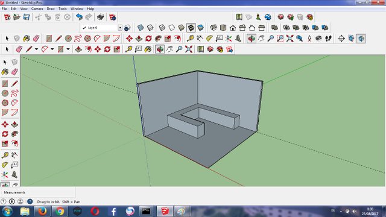
Task: Select the Subtract solid tool
Action: click(306, 28)
